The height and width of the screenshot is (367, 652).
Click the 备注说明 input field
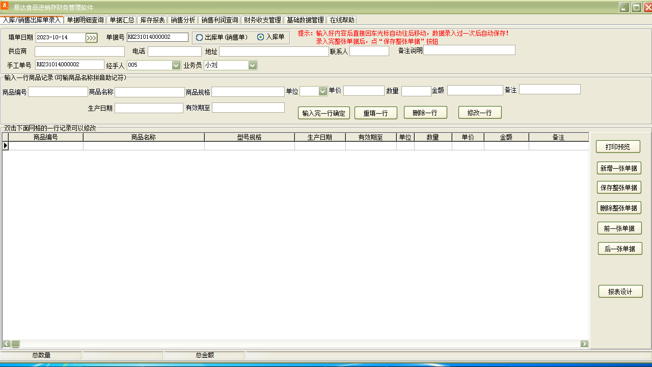click(469, 50)
